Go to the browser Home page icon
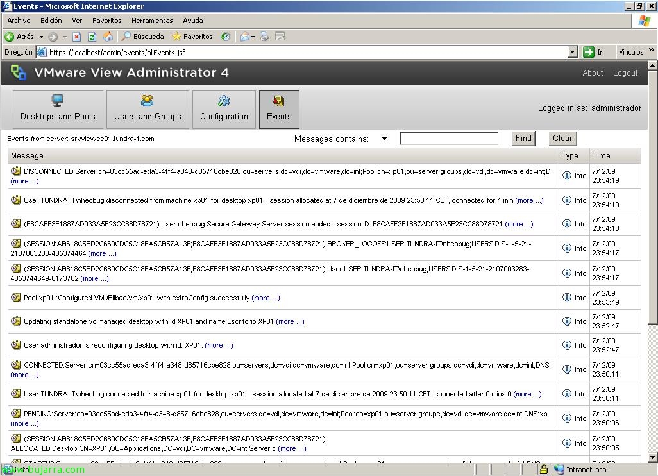 point(108,37)
